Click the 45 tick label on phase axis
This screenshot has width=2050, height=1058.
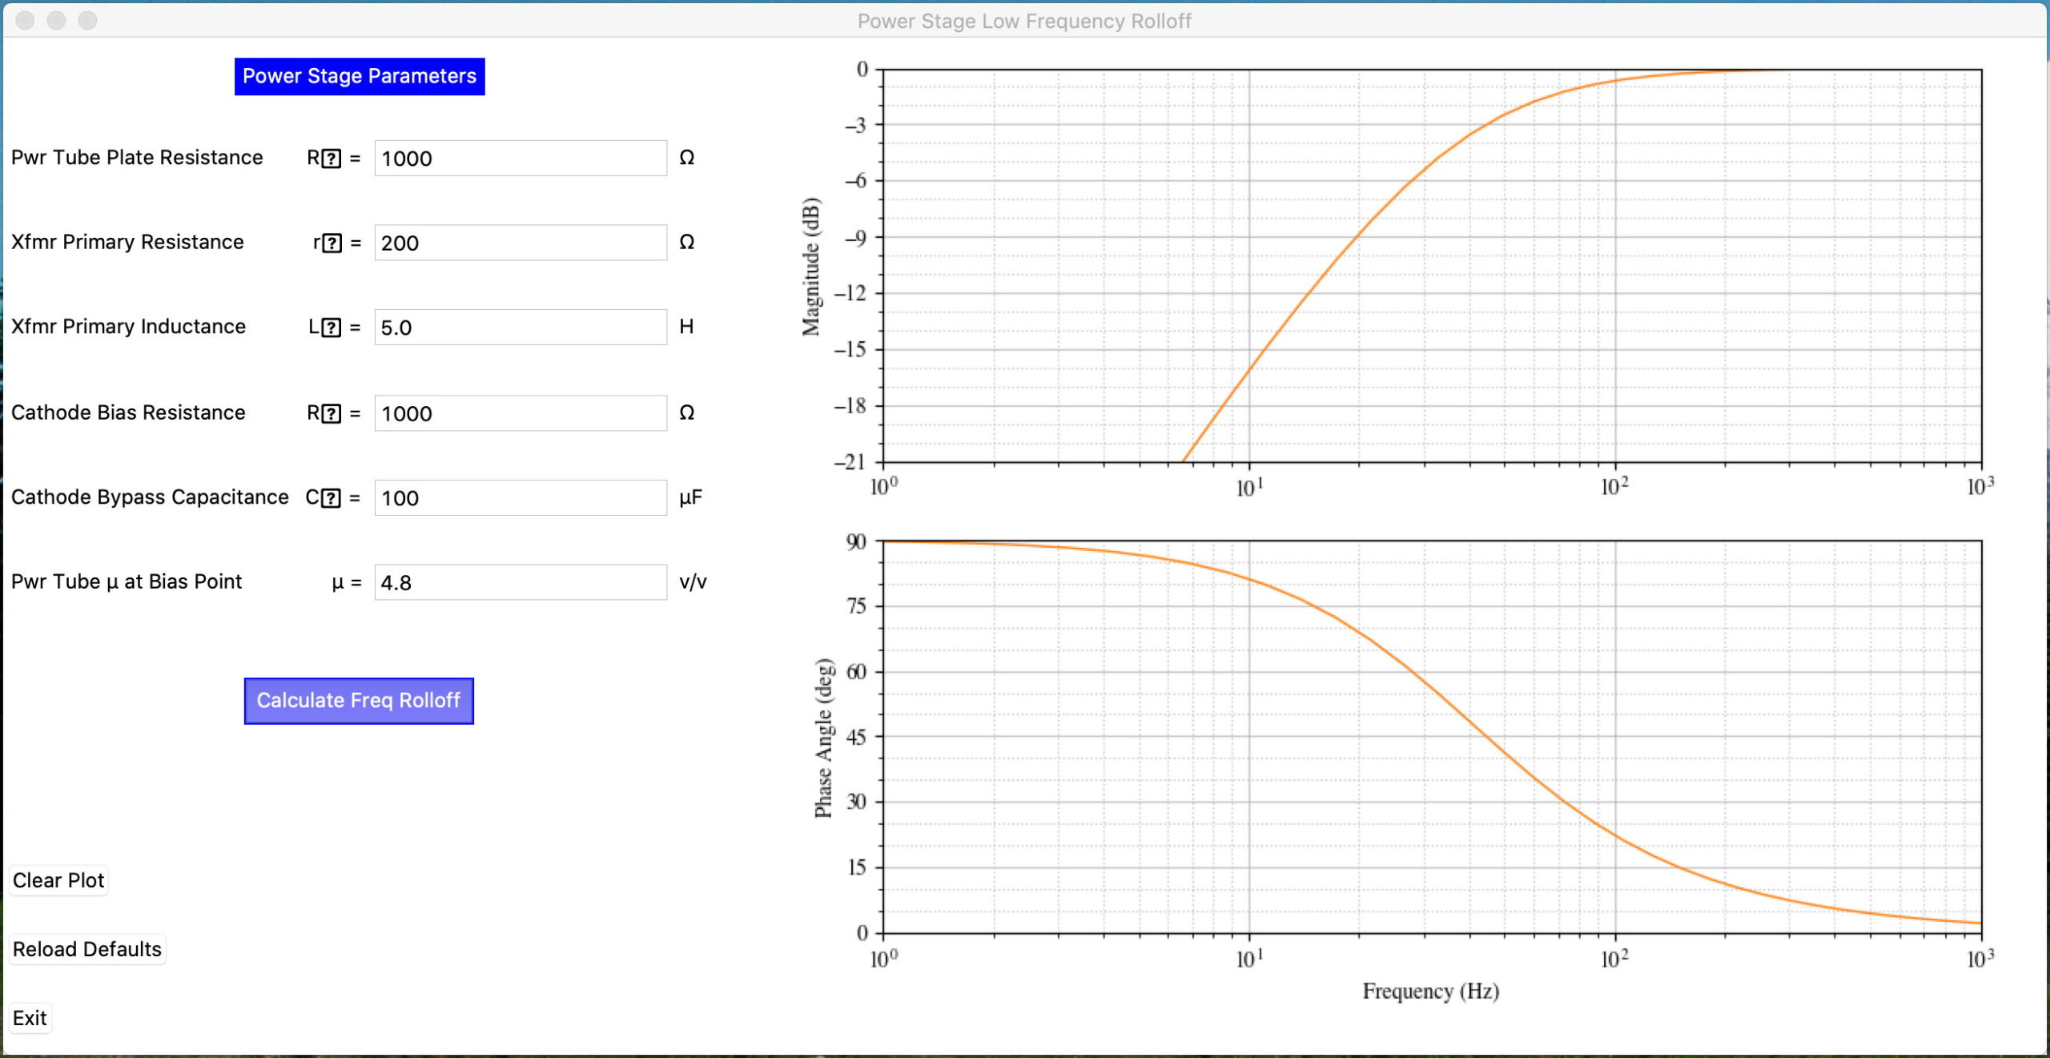pos(857,737)
